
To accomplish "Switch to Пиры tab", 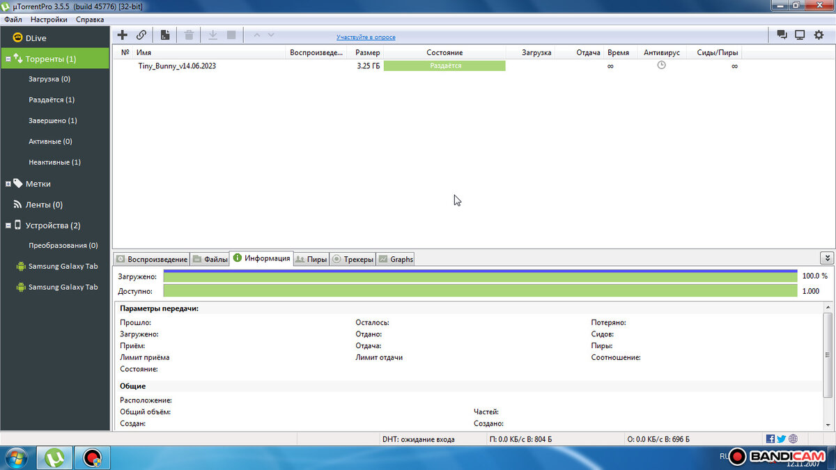I will point(311,259).
